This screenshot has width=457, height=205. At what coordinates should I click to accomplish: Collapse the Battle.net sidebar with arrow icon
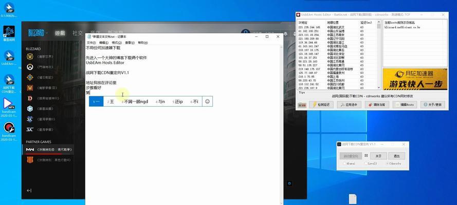coord(29,191)
